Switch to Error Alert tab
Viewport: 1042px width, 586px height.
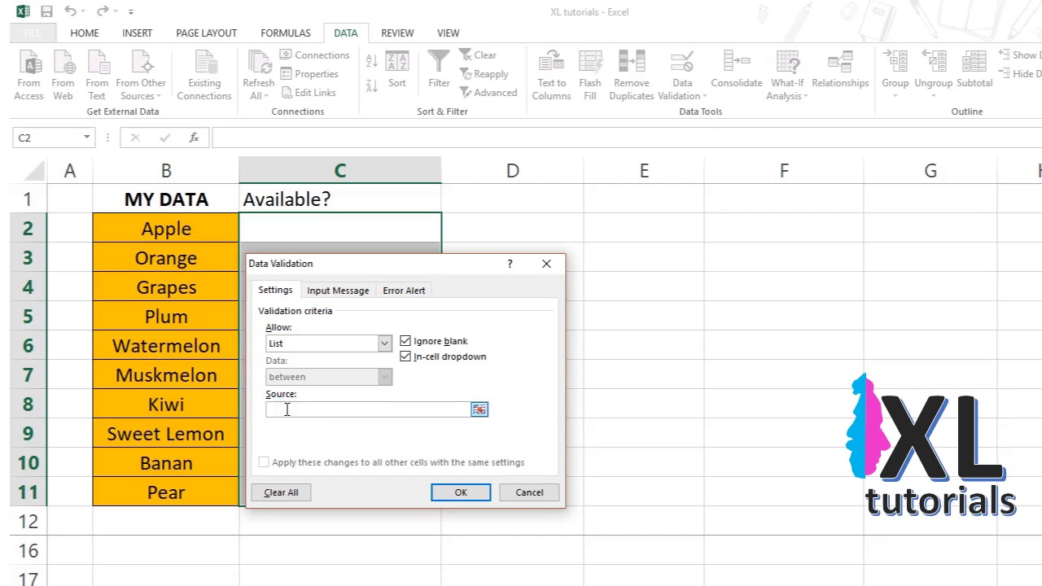point(404,291)
